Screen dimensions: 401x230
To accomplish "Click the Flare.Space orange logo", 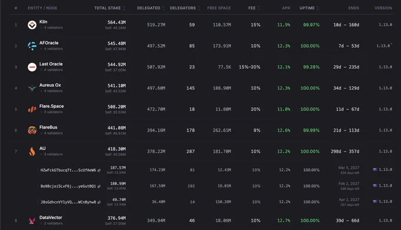I will coord(32,110).
